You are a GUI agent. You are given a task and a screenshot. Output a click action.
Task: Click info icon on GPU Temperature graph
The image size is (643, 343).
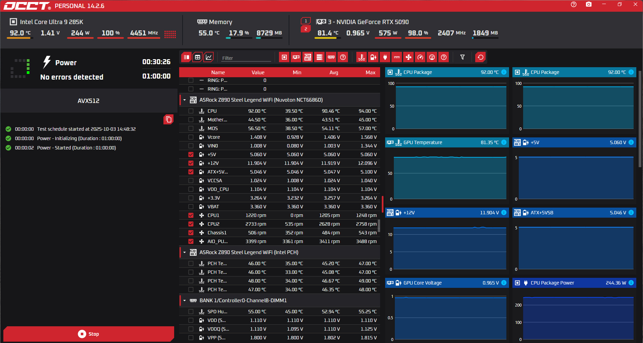click(504, 142)
